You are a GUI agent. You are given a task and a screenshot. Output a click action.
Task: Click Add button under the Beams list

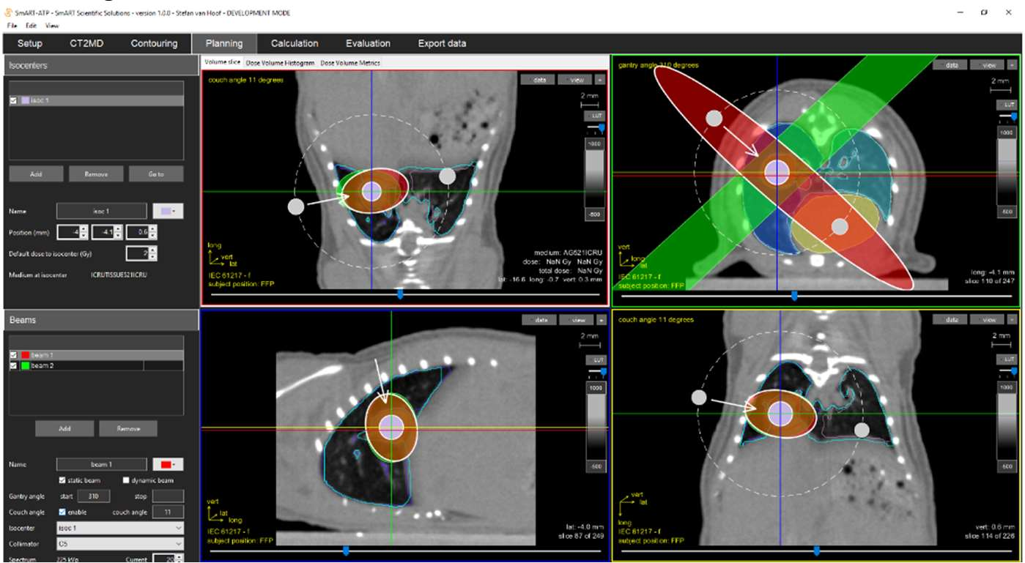click(64, 428)
